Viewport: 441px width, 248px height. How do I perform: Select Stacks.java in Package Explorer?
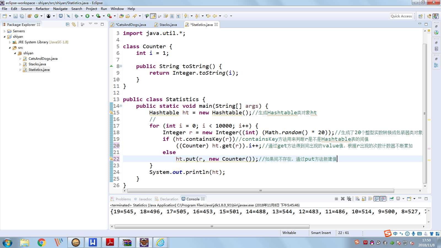(x=37, y=64)
